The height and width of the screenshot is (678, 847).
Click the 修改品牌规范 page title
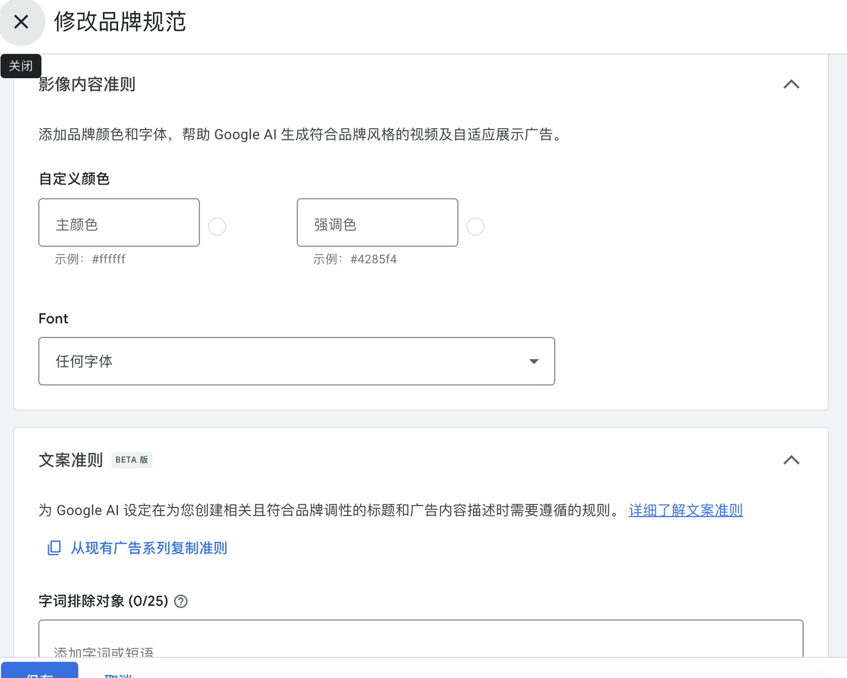tap(120, 22)
